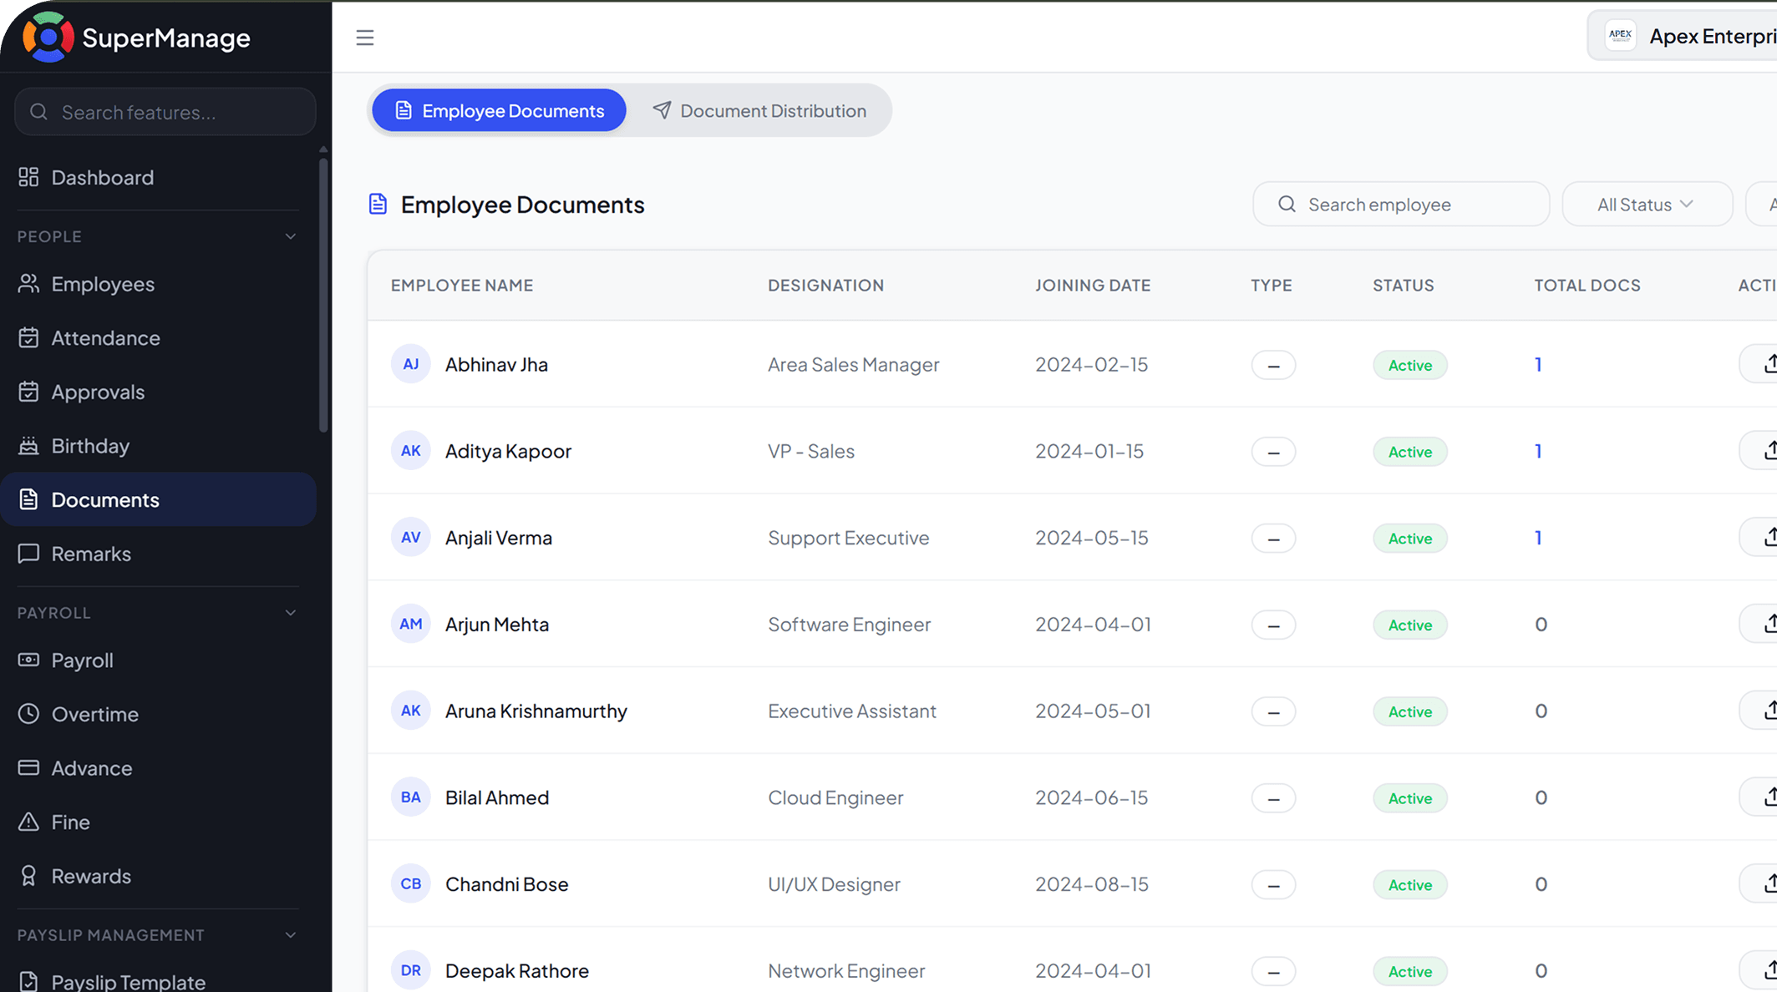
Task: Click the Employee Documents heading icon
Action: (x=378, y=204)
